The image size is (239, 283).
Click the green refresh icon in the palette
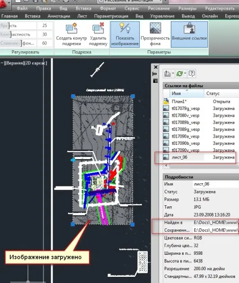tap(179, 73)
